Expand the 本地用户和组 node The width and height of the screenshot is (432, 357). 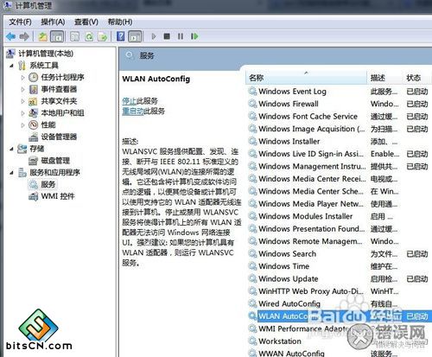[22, 113]
